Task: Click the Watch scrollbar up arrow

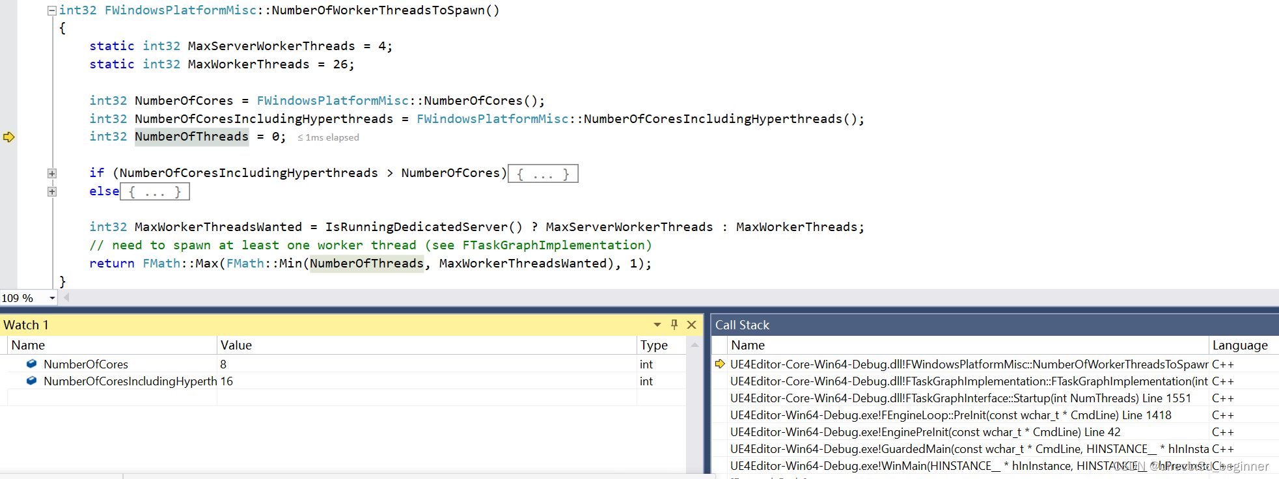Action: 695,345
